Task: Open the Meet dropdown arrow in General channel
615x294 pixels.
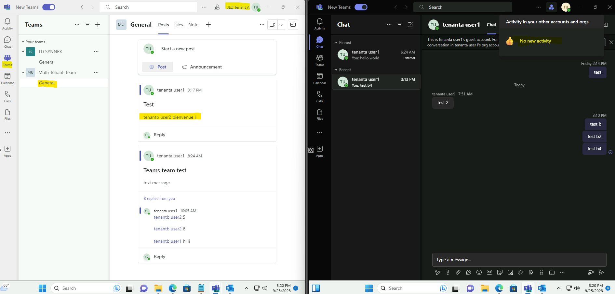Action: tap(281, 25)
